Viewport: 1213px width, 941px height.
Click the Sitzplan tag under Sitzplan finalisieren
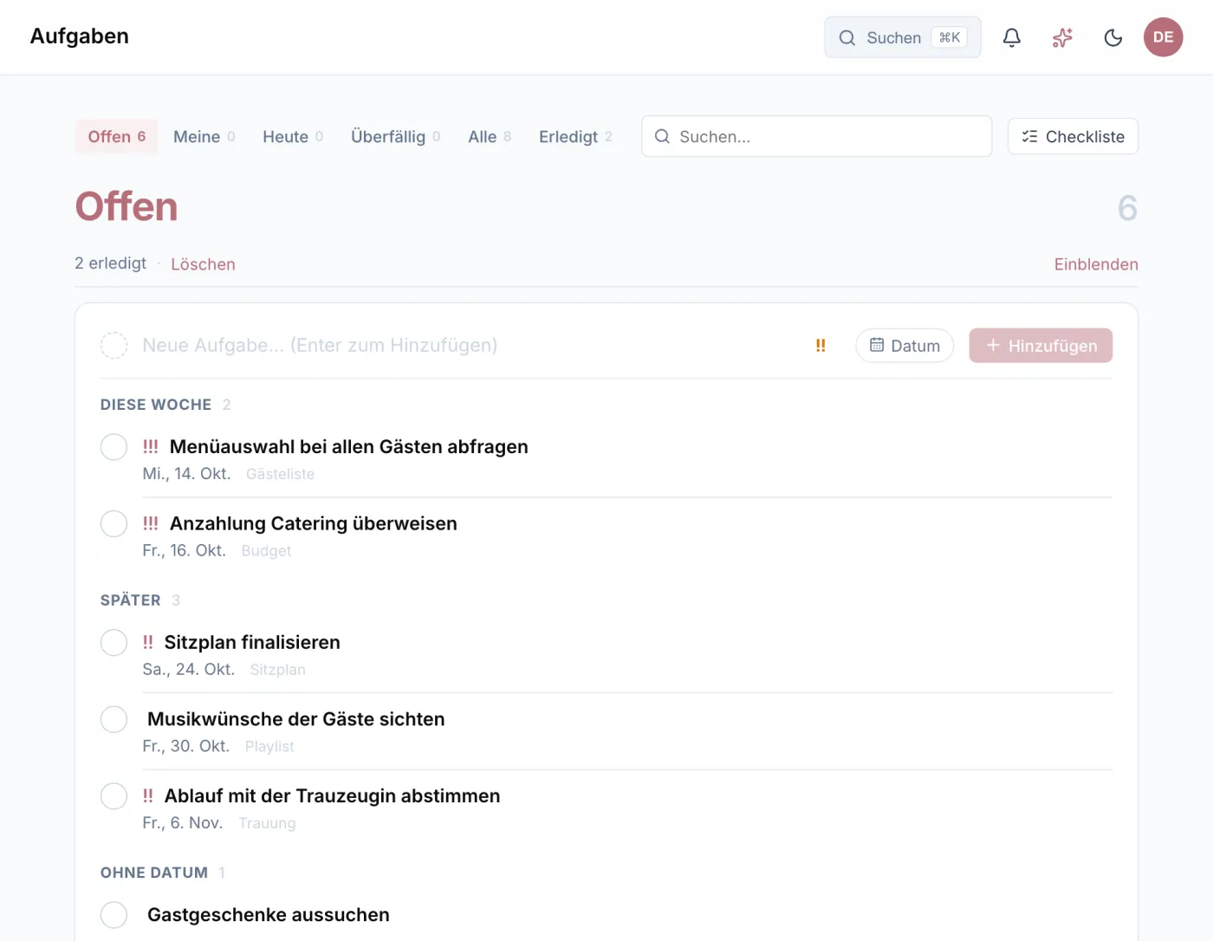[x=277, y=670]
